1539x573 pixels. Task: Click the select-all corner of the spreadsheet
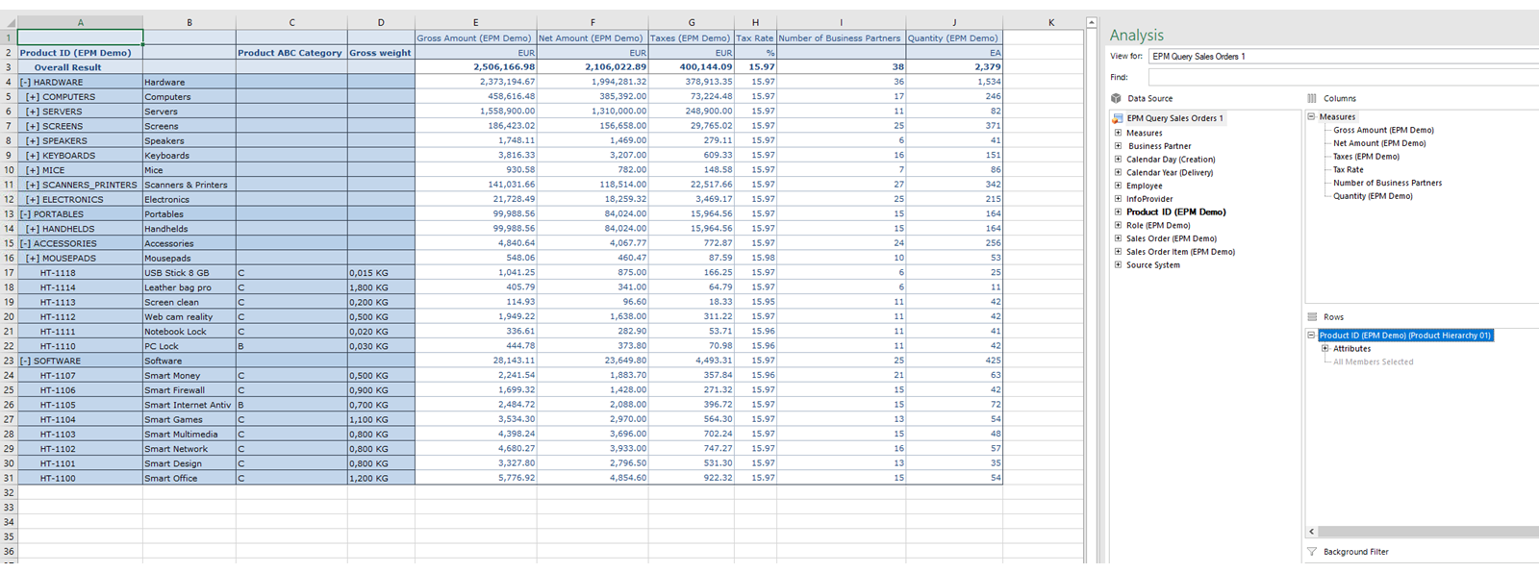pos(9,22)
